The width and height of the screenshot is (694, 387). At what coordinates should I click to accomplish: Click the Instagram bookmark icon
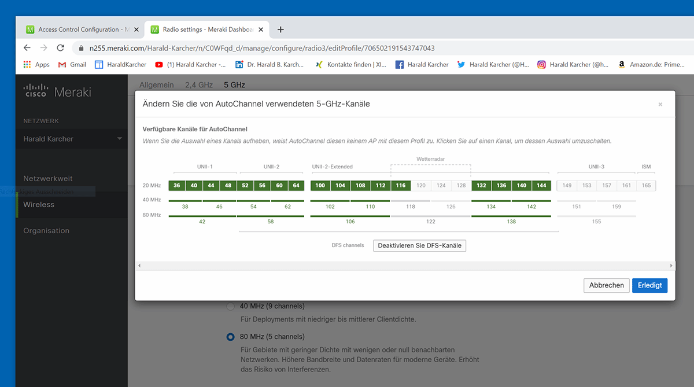pos(541,64)
